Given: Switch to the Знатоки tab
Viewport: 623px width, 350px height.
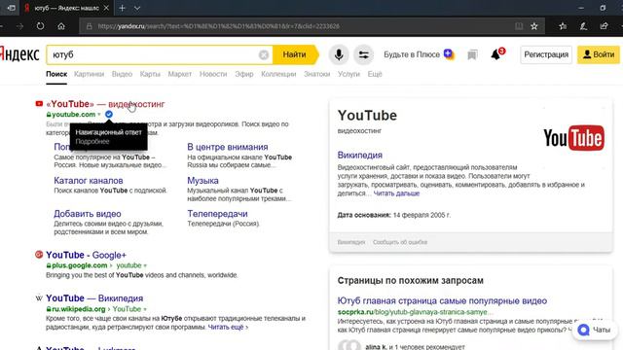Looking at the screenshot, I should click(316, 74).
